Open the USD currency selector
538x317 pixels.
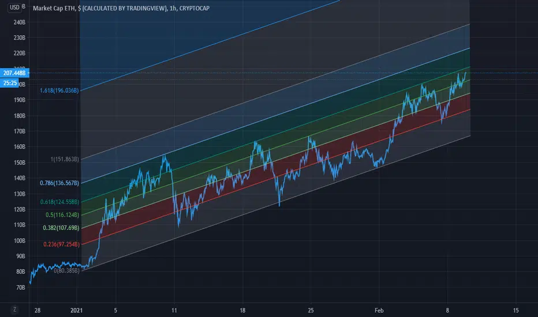[14, 7]
